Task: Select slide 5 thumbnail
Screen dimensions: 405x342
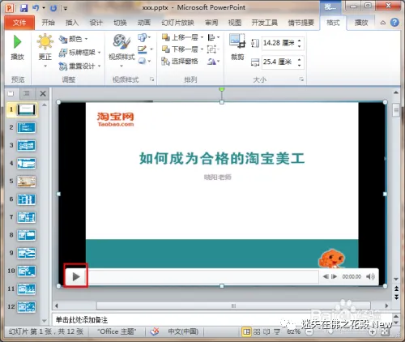Action: 26,182
